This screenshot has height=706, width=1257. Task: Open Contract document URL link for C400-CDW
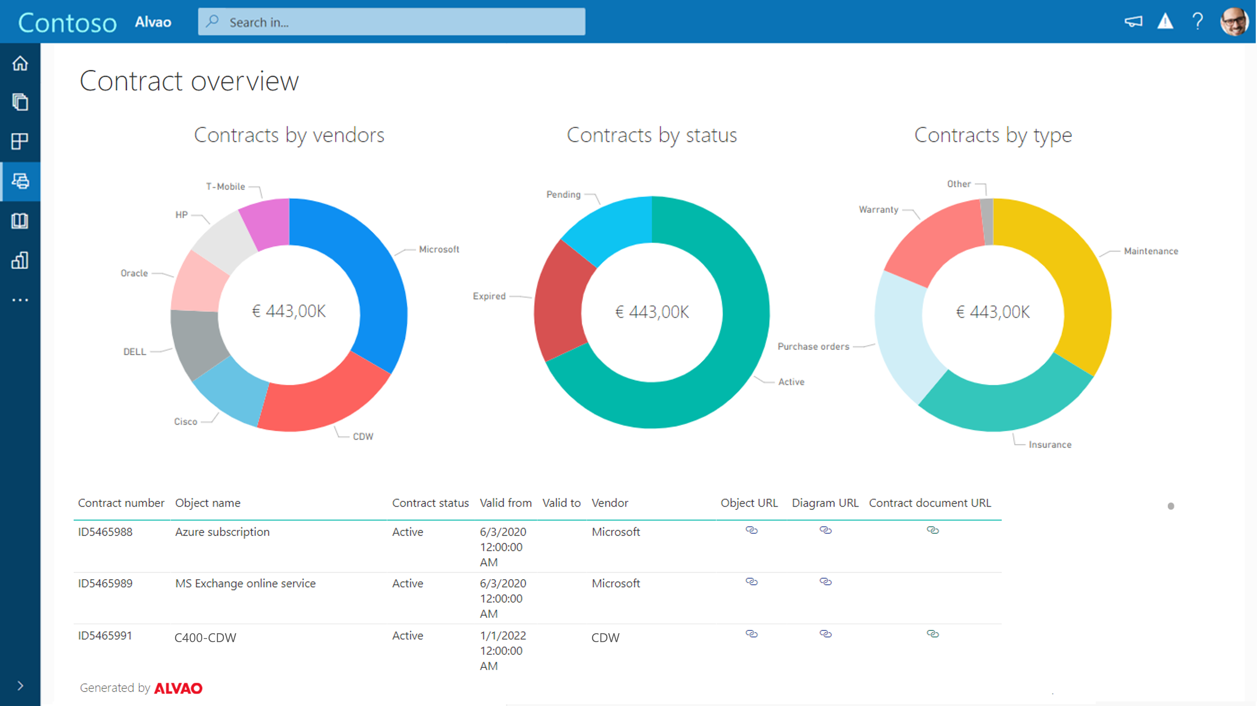click(x=932, y=634)
